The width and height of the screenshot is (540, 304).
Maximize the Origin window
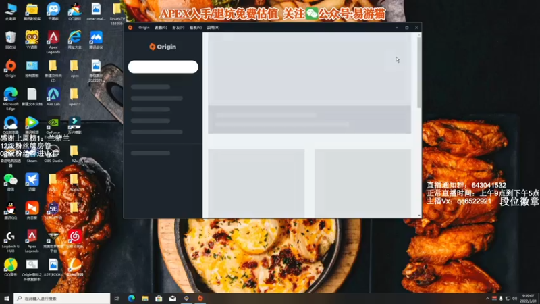[407, 28]
